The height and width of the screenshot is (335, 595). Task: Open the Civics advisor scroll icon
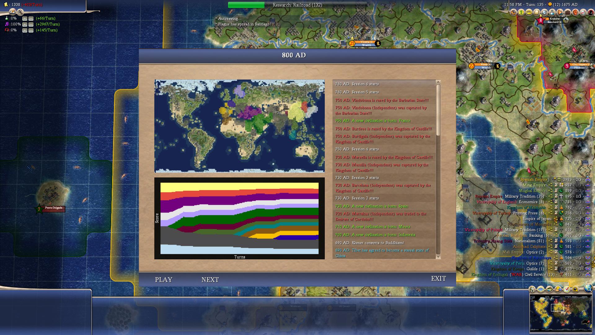point(537,12)
